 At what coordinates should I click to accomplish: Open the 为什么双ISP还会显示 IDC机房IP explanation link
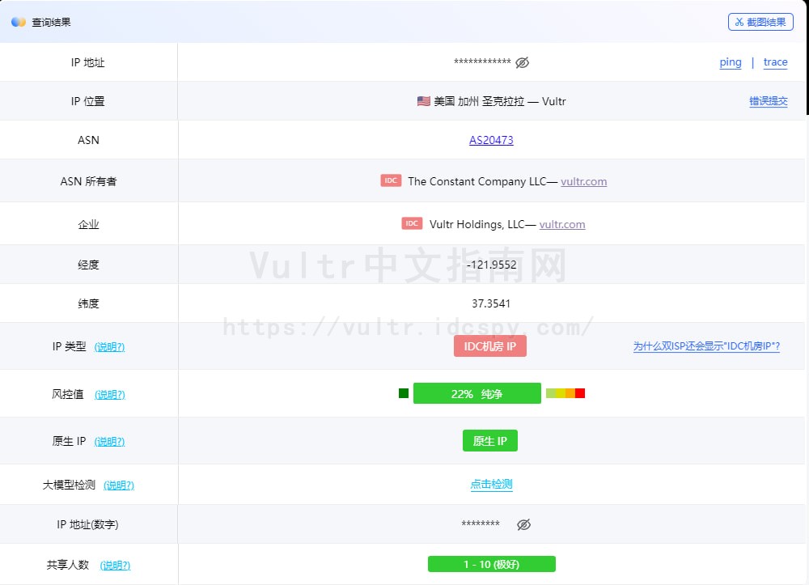(706, 346)
